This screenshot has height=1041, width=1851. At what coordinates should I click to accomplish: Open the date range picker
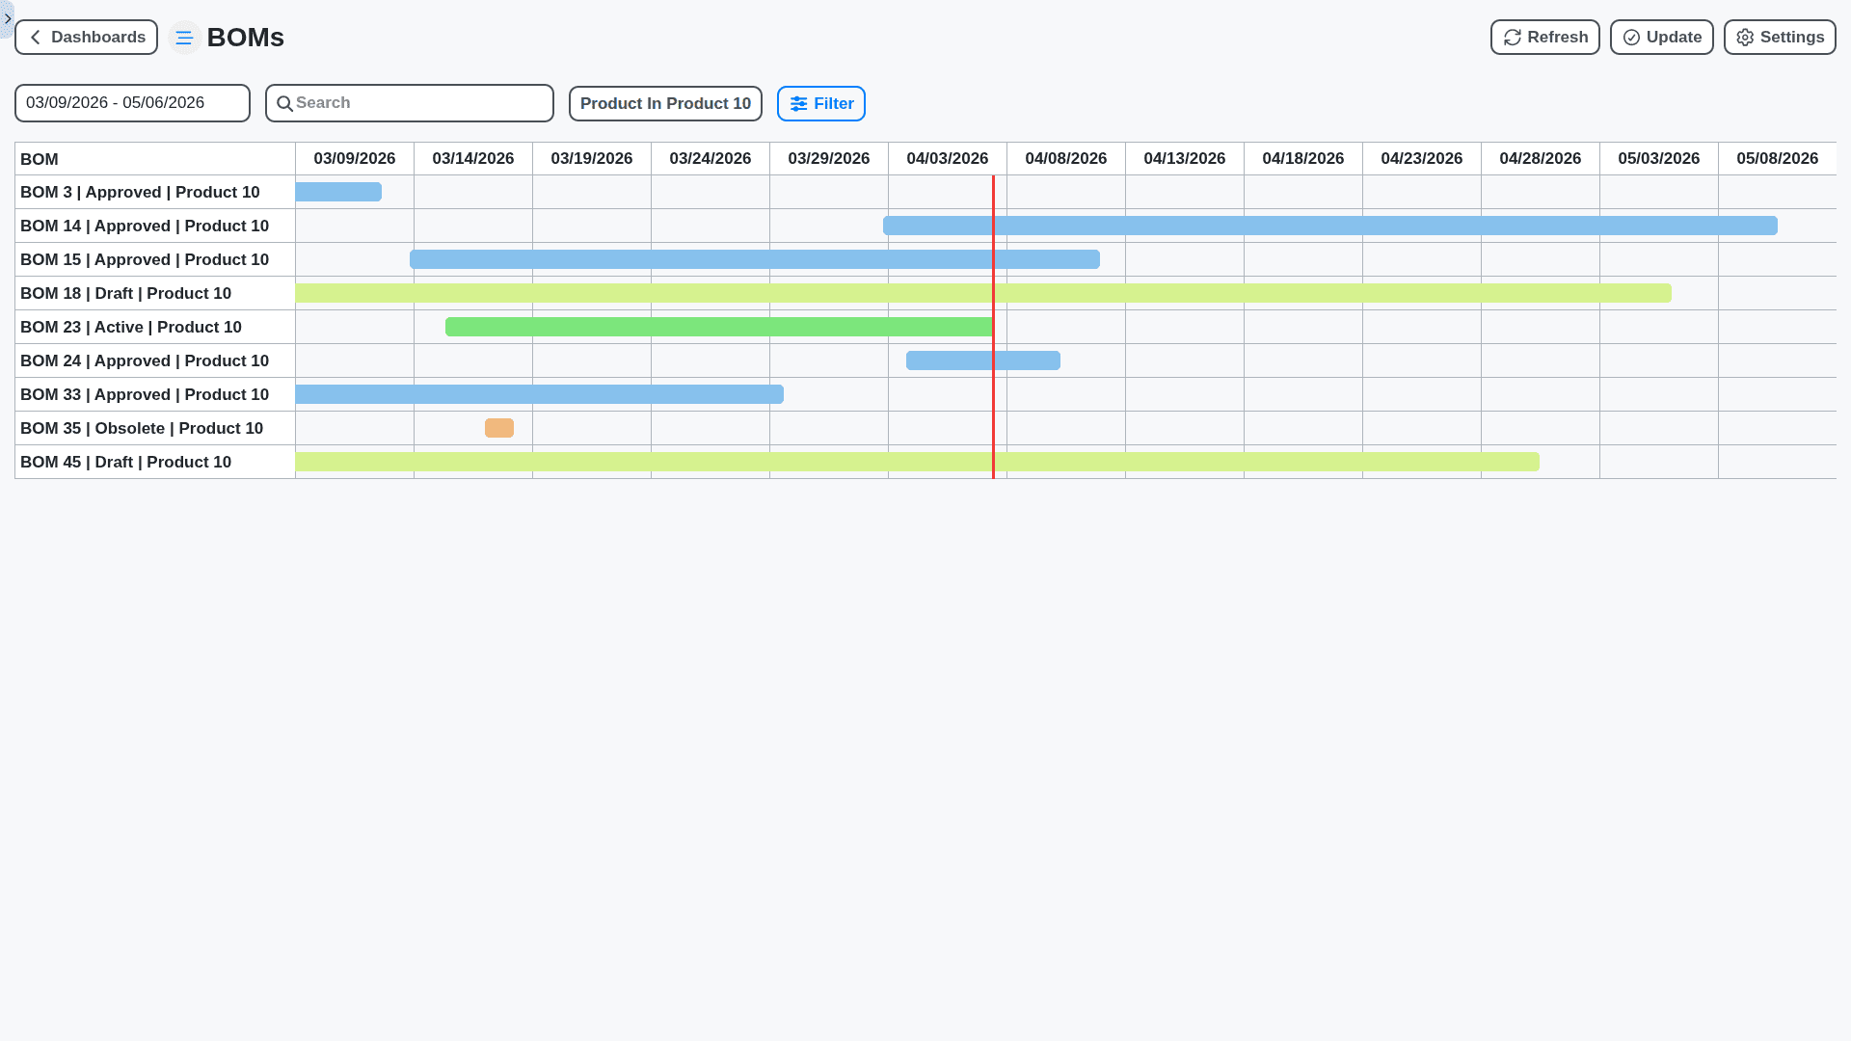(x=132, y=103)
